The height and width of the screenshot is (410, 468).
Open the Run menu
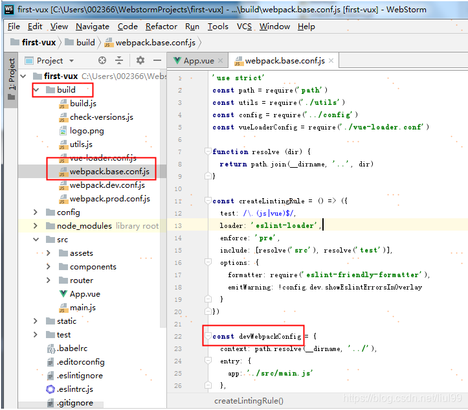tap(192, 27)
